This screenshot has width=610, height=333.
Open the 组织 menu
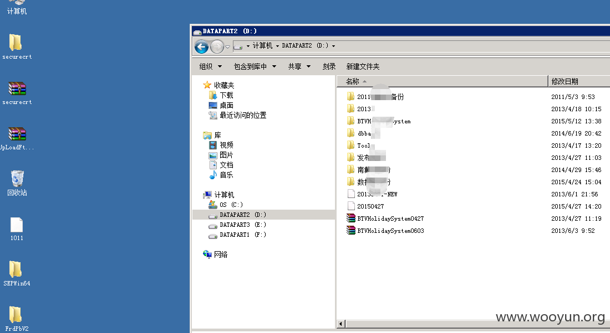coord(211,66)
